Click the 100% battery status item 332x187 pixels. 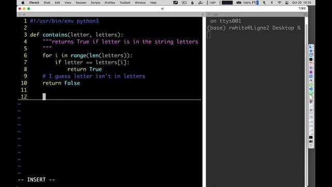(247, 3)
